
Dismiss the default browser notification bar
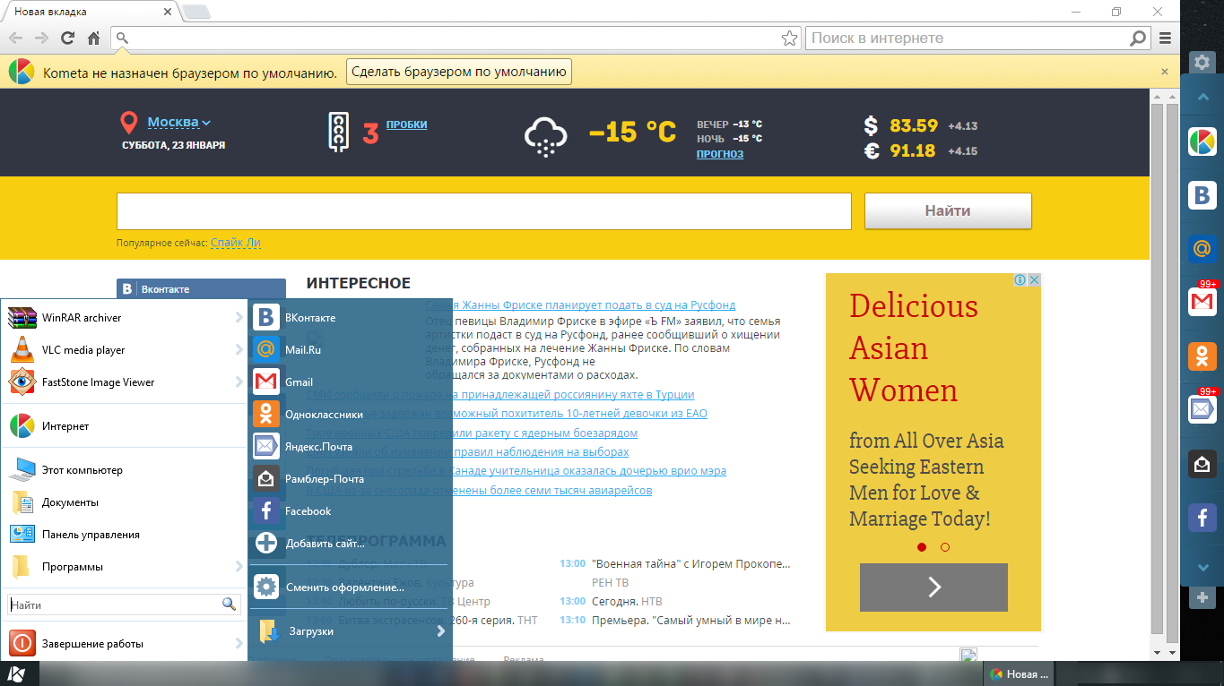pos(1165,72)
